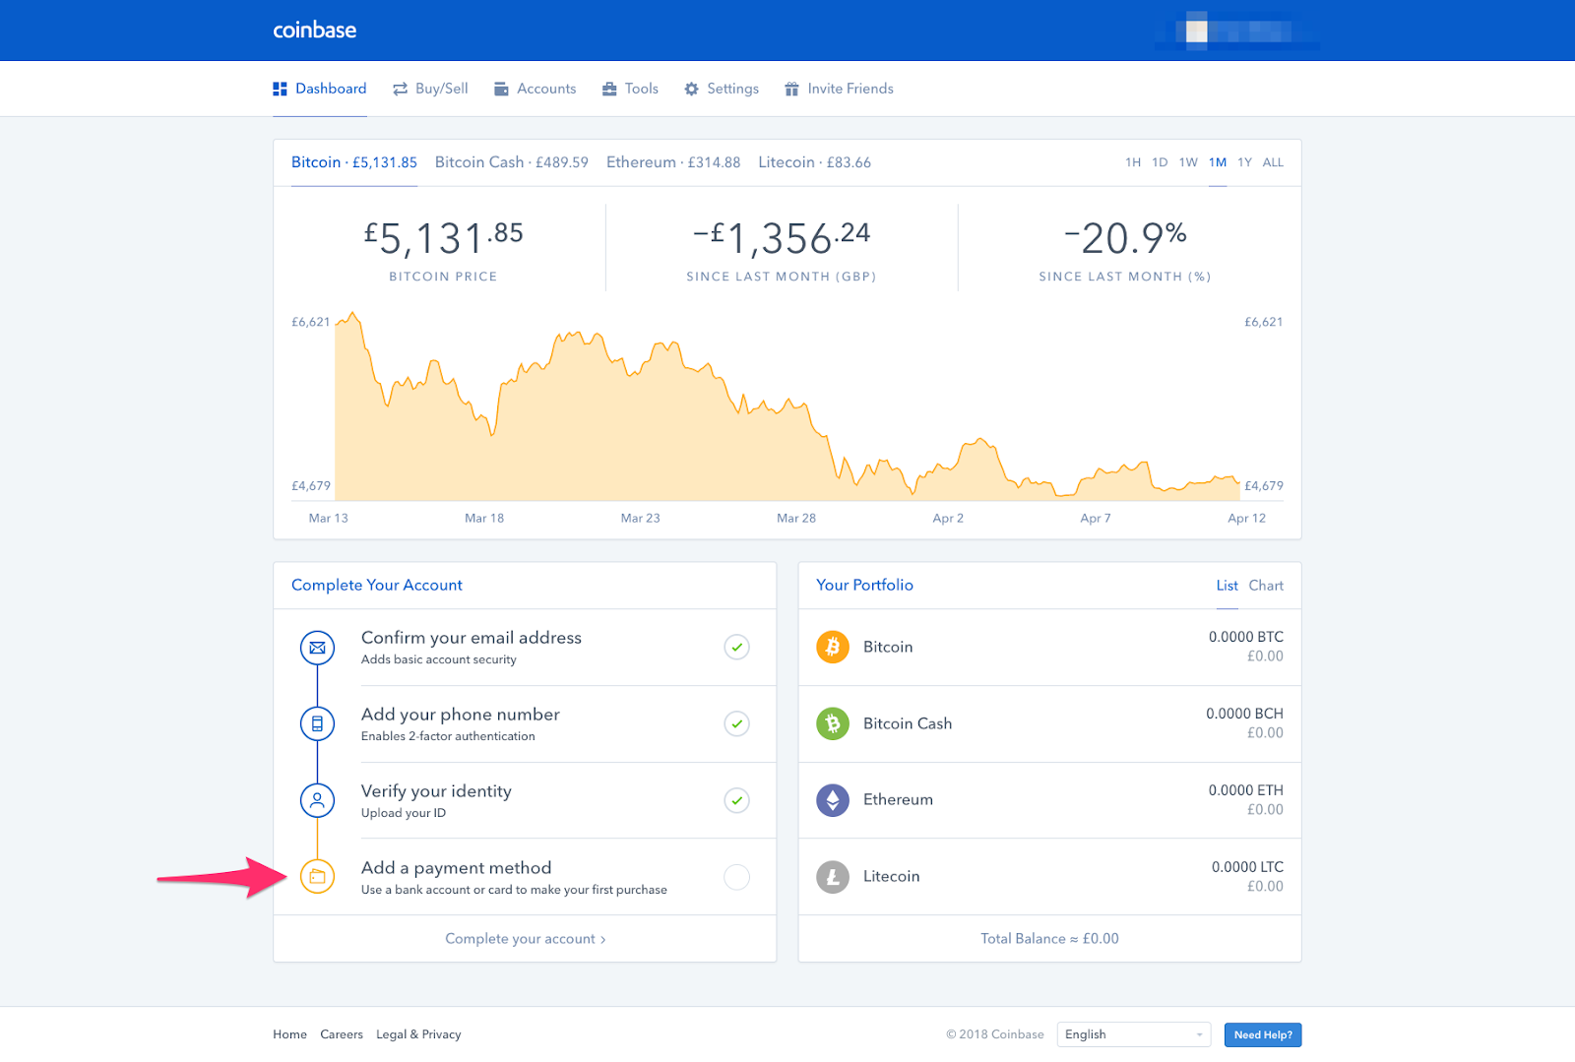Click the 0.0000 LTC balance
Screen dimensions: 1575x1062
(x=1247, y=867)
